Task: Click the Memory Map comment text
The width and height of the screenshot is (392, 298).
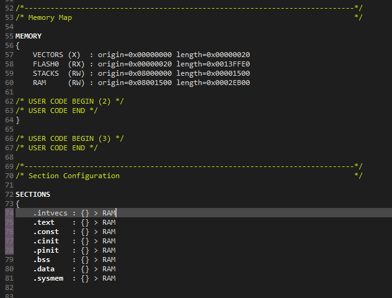Action: [x=50, y=17]
